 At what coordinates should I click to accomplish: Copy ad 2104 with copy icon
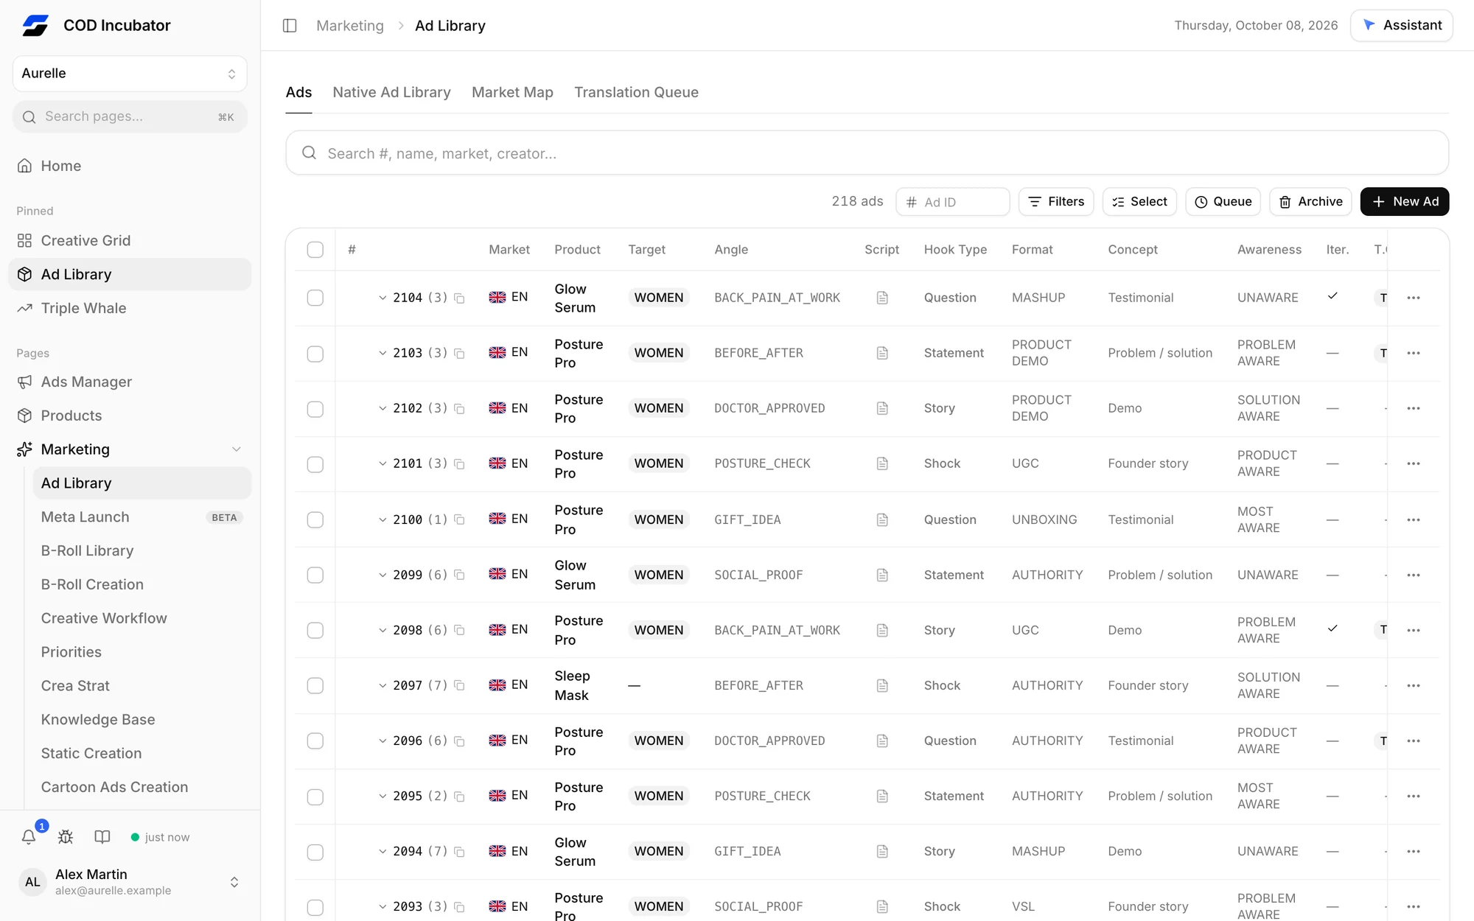pos(459,298)
